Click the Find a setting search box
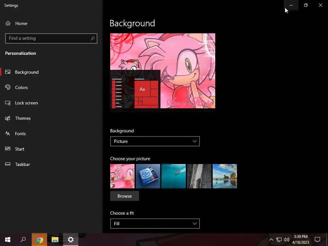Viewport: 328px width, 246px height. click(51, 38)
